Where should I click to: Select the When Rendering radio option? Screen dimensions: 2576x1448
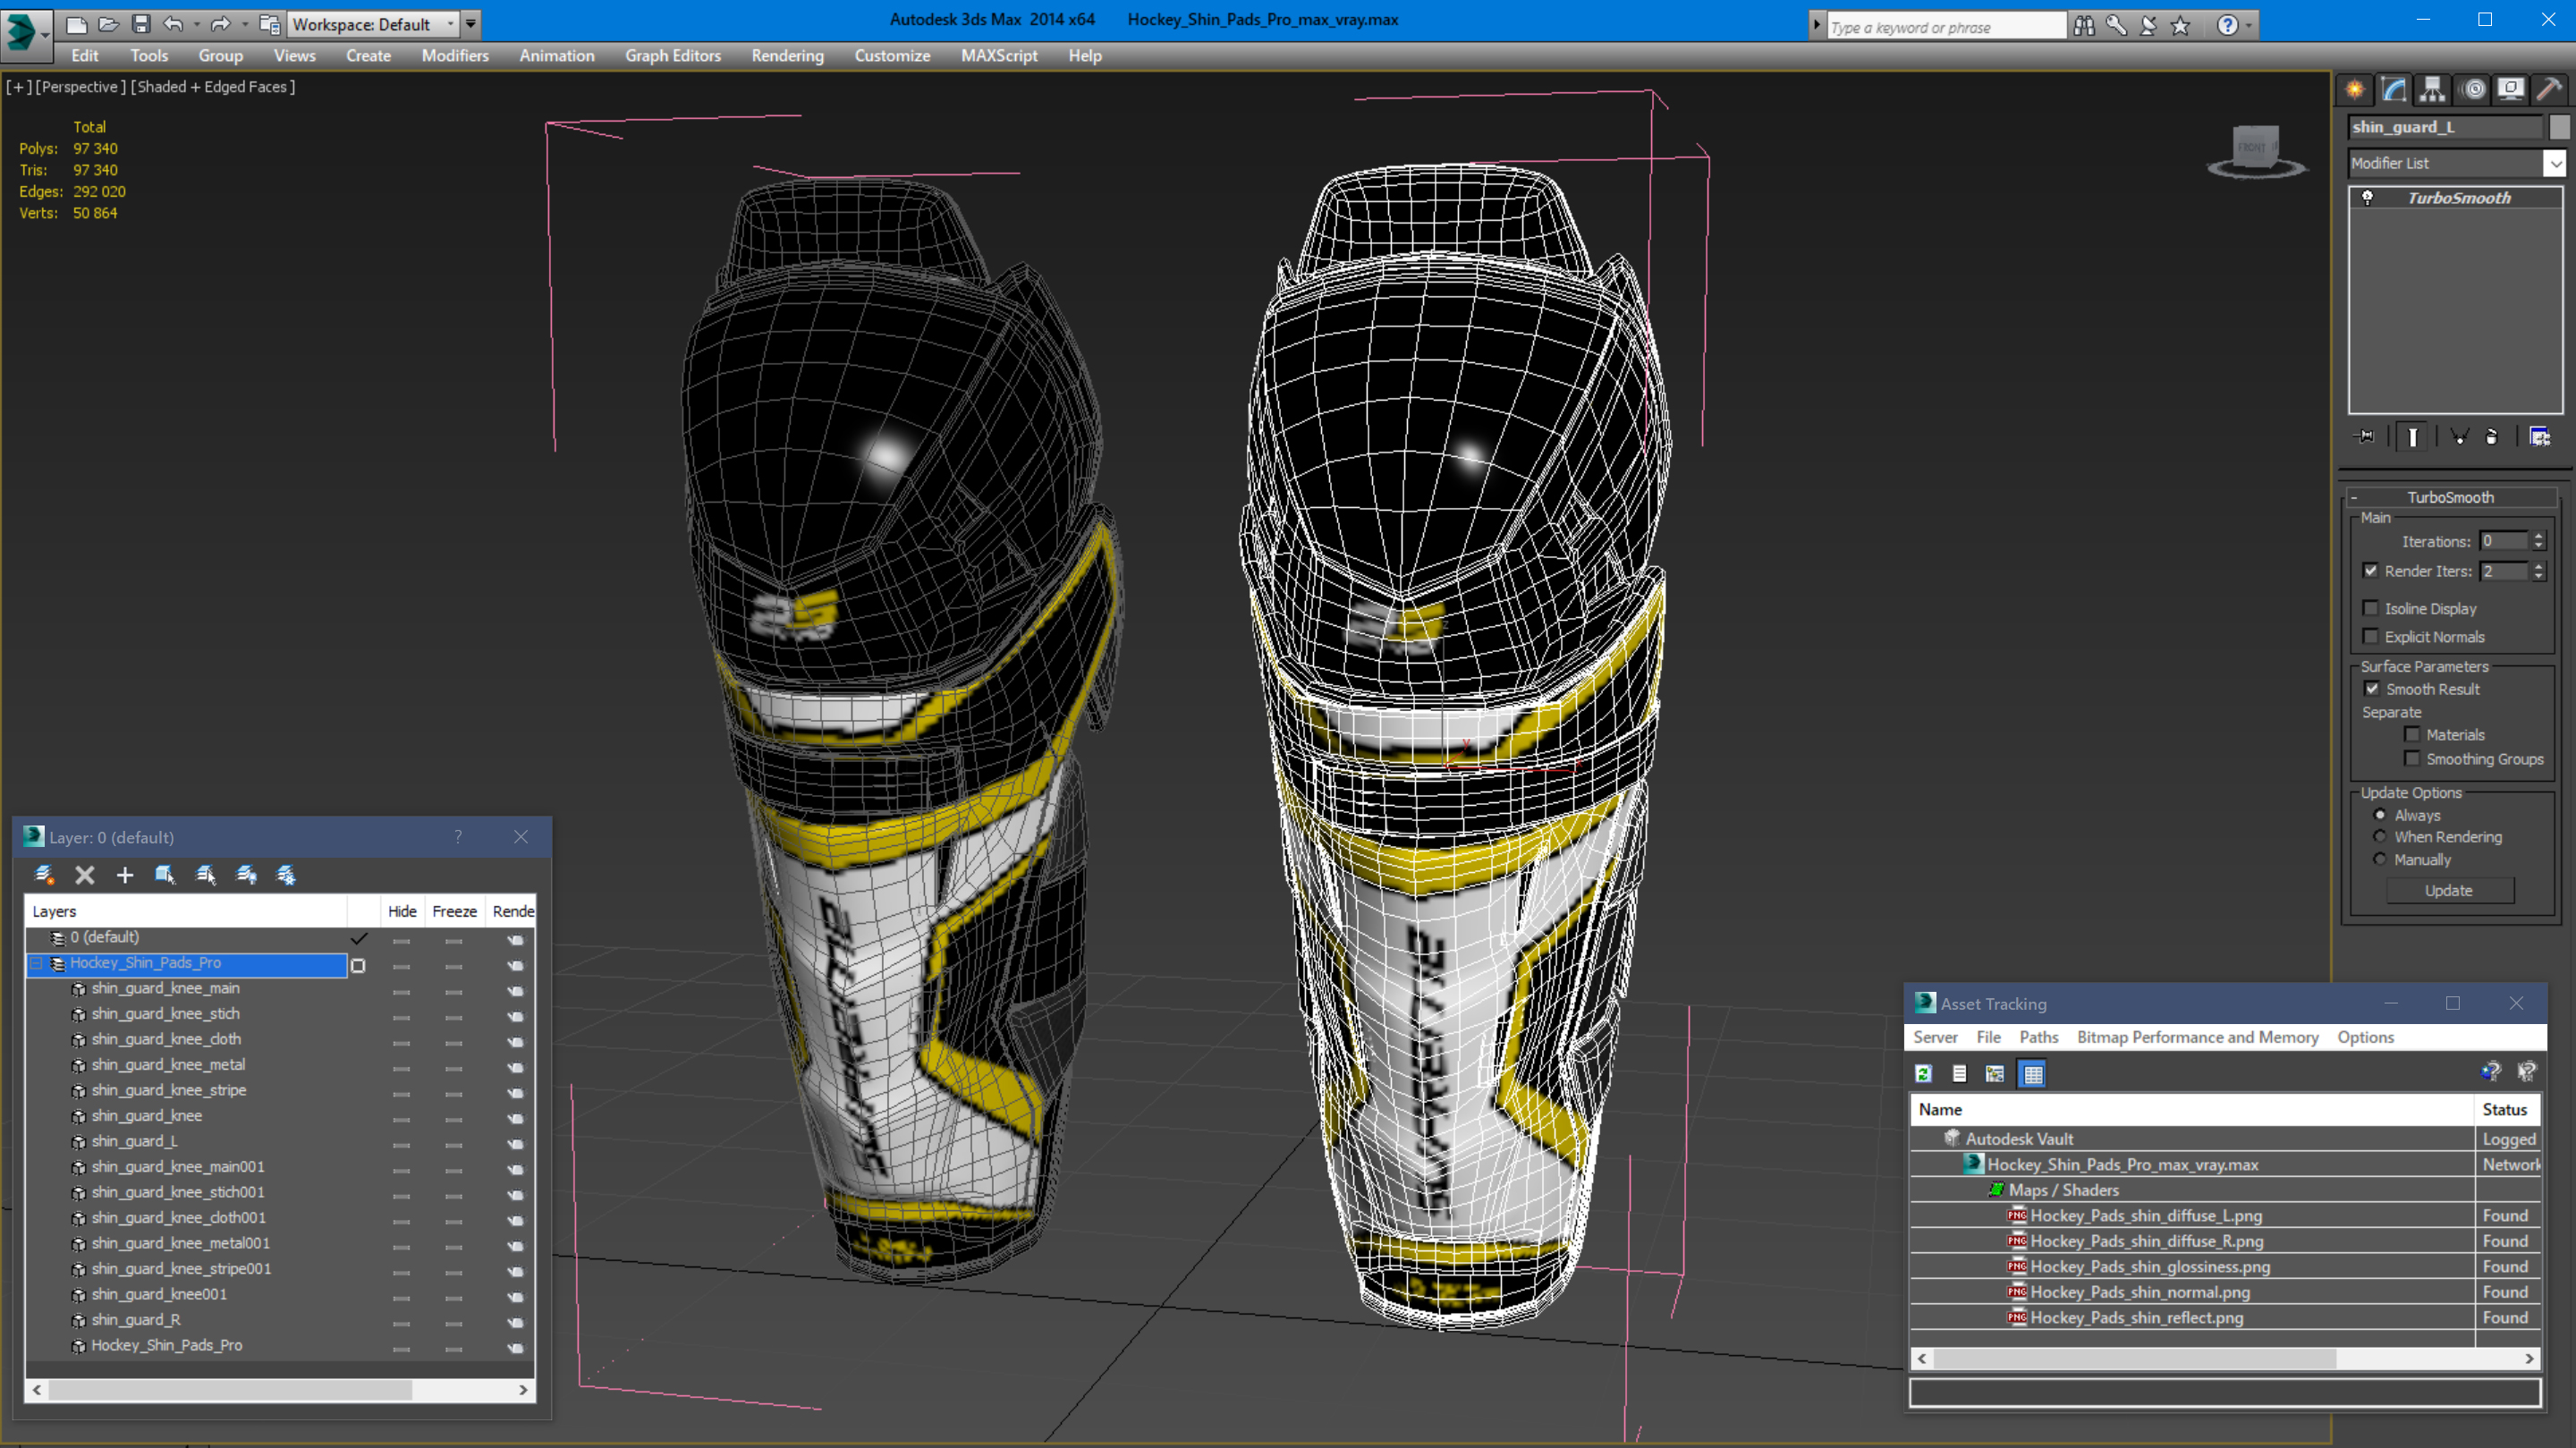(x=2380, y=837)
